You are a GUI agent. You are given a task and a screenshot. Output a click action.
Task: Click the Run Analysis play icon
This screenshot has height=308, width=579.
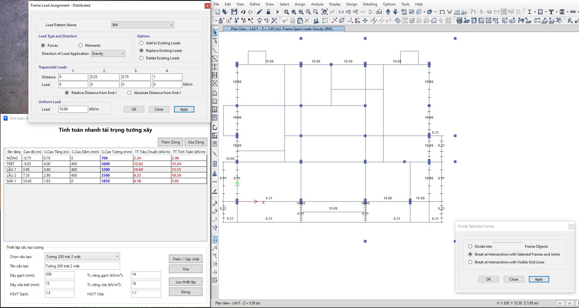pyautogui.click(x=278, y=12)
